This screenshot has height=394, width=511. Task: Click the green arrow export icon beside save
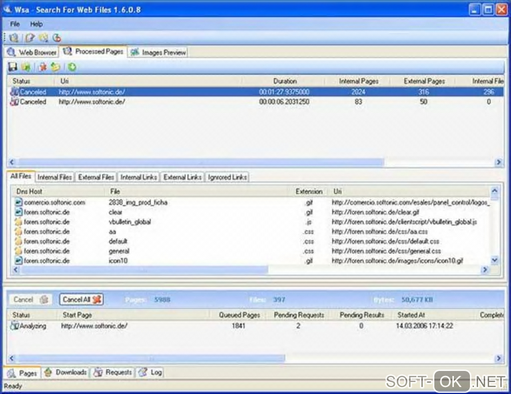click(x=26, y=67)
